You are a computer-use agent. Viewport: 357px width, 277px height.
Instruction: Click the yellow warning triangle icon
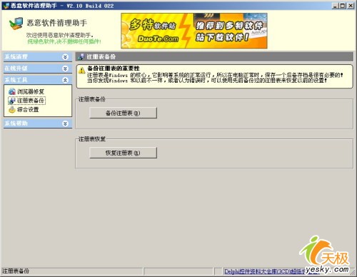pyautogui.click(x=81, y=71)
